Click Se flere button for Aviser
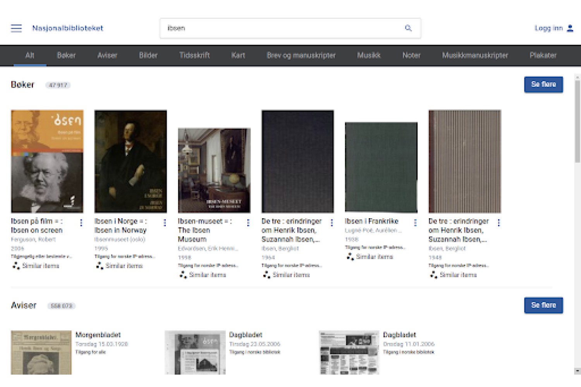The width and height of the screenshot is (581, 387). 543,305
